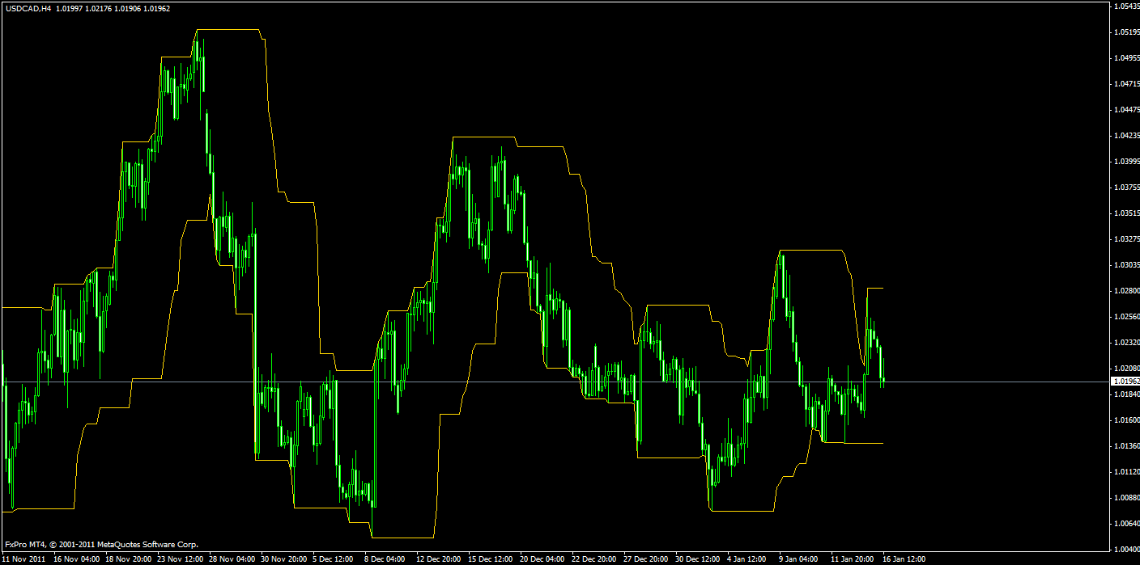Click the 20 Dec 04:00 time label
The image size is (1140, 565).
pos(543,559)
